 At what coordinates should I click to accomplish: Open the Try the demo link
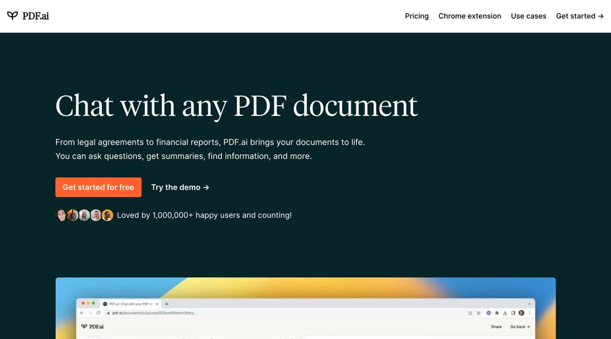pos(180,187)
